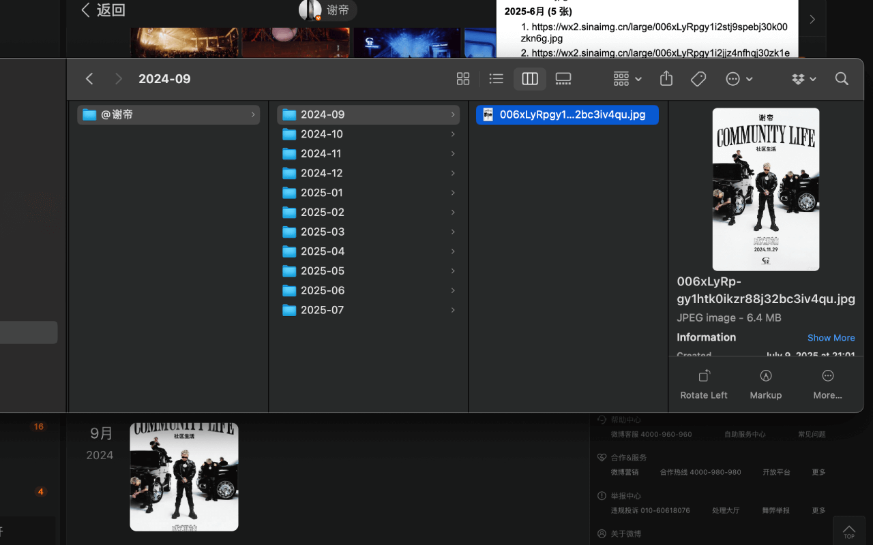Open the 2025-07 folder
This screenshot has height=545, width=873.
click(368, 310)
